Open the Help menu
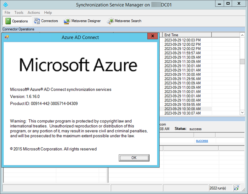 tap(48, 12)
